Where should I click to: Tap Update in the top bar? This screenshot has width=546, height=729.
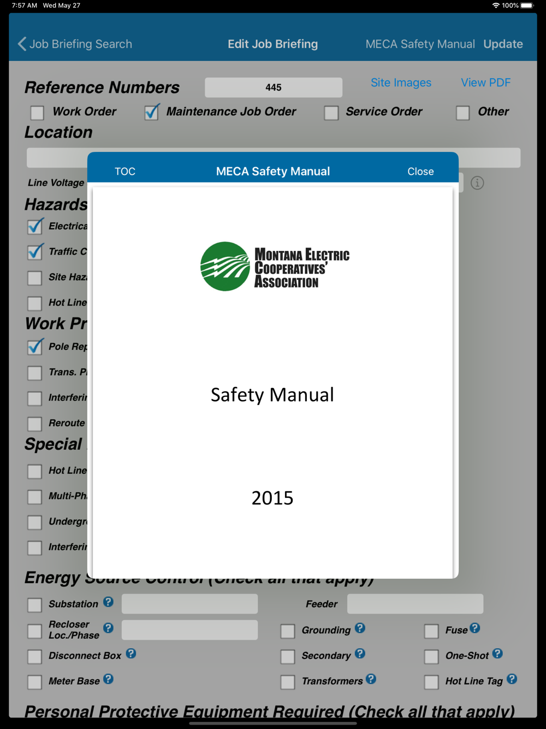(x=503, y=44)
